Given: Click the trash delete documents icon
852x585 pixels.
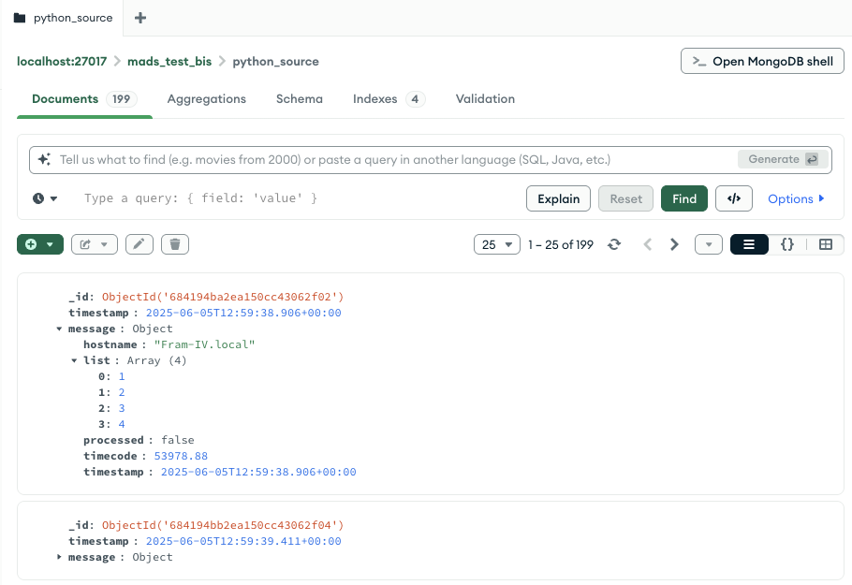Looking at the screenshot, I should click(x=175, y=244).
